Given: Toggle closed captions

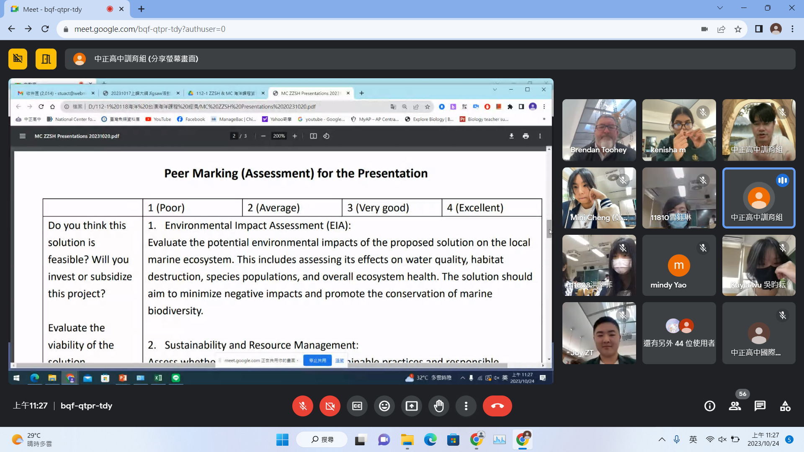Looking at the screenshot, I should pos(357,406).
